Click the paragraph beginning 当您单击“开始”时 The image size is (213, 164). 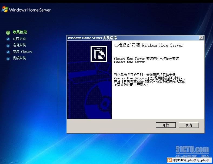click(x=149, y=80)
